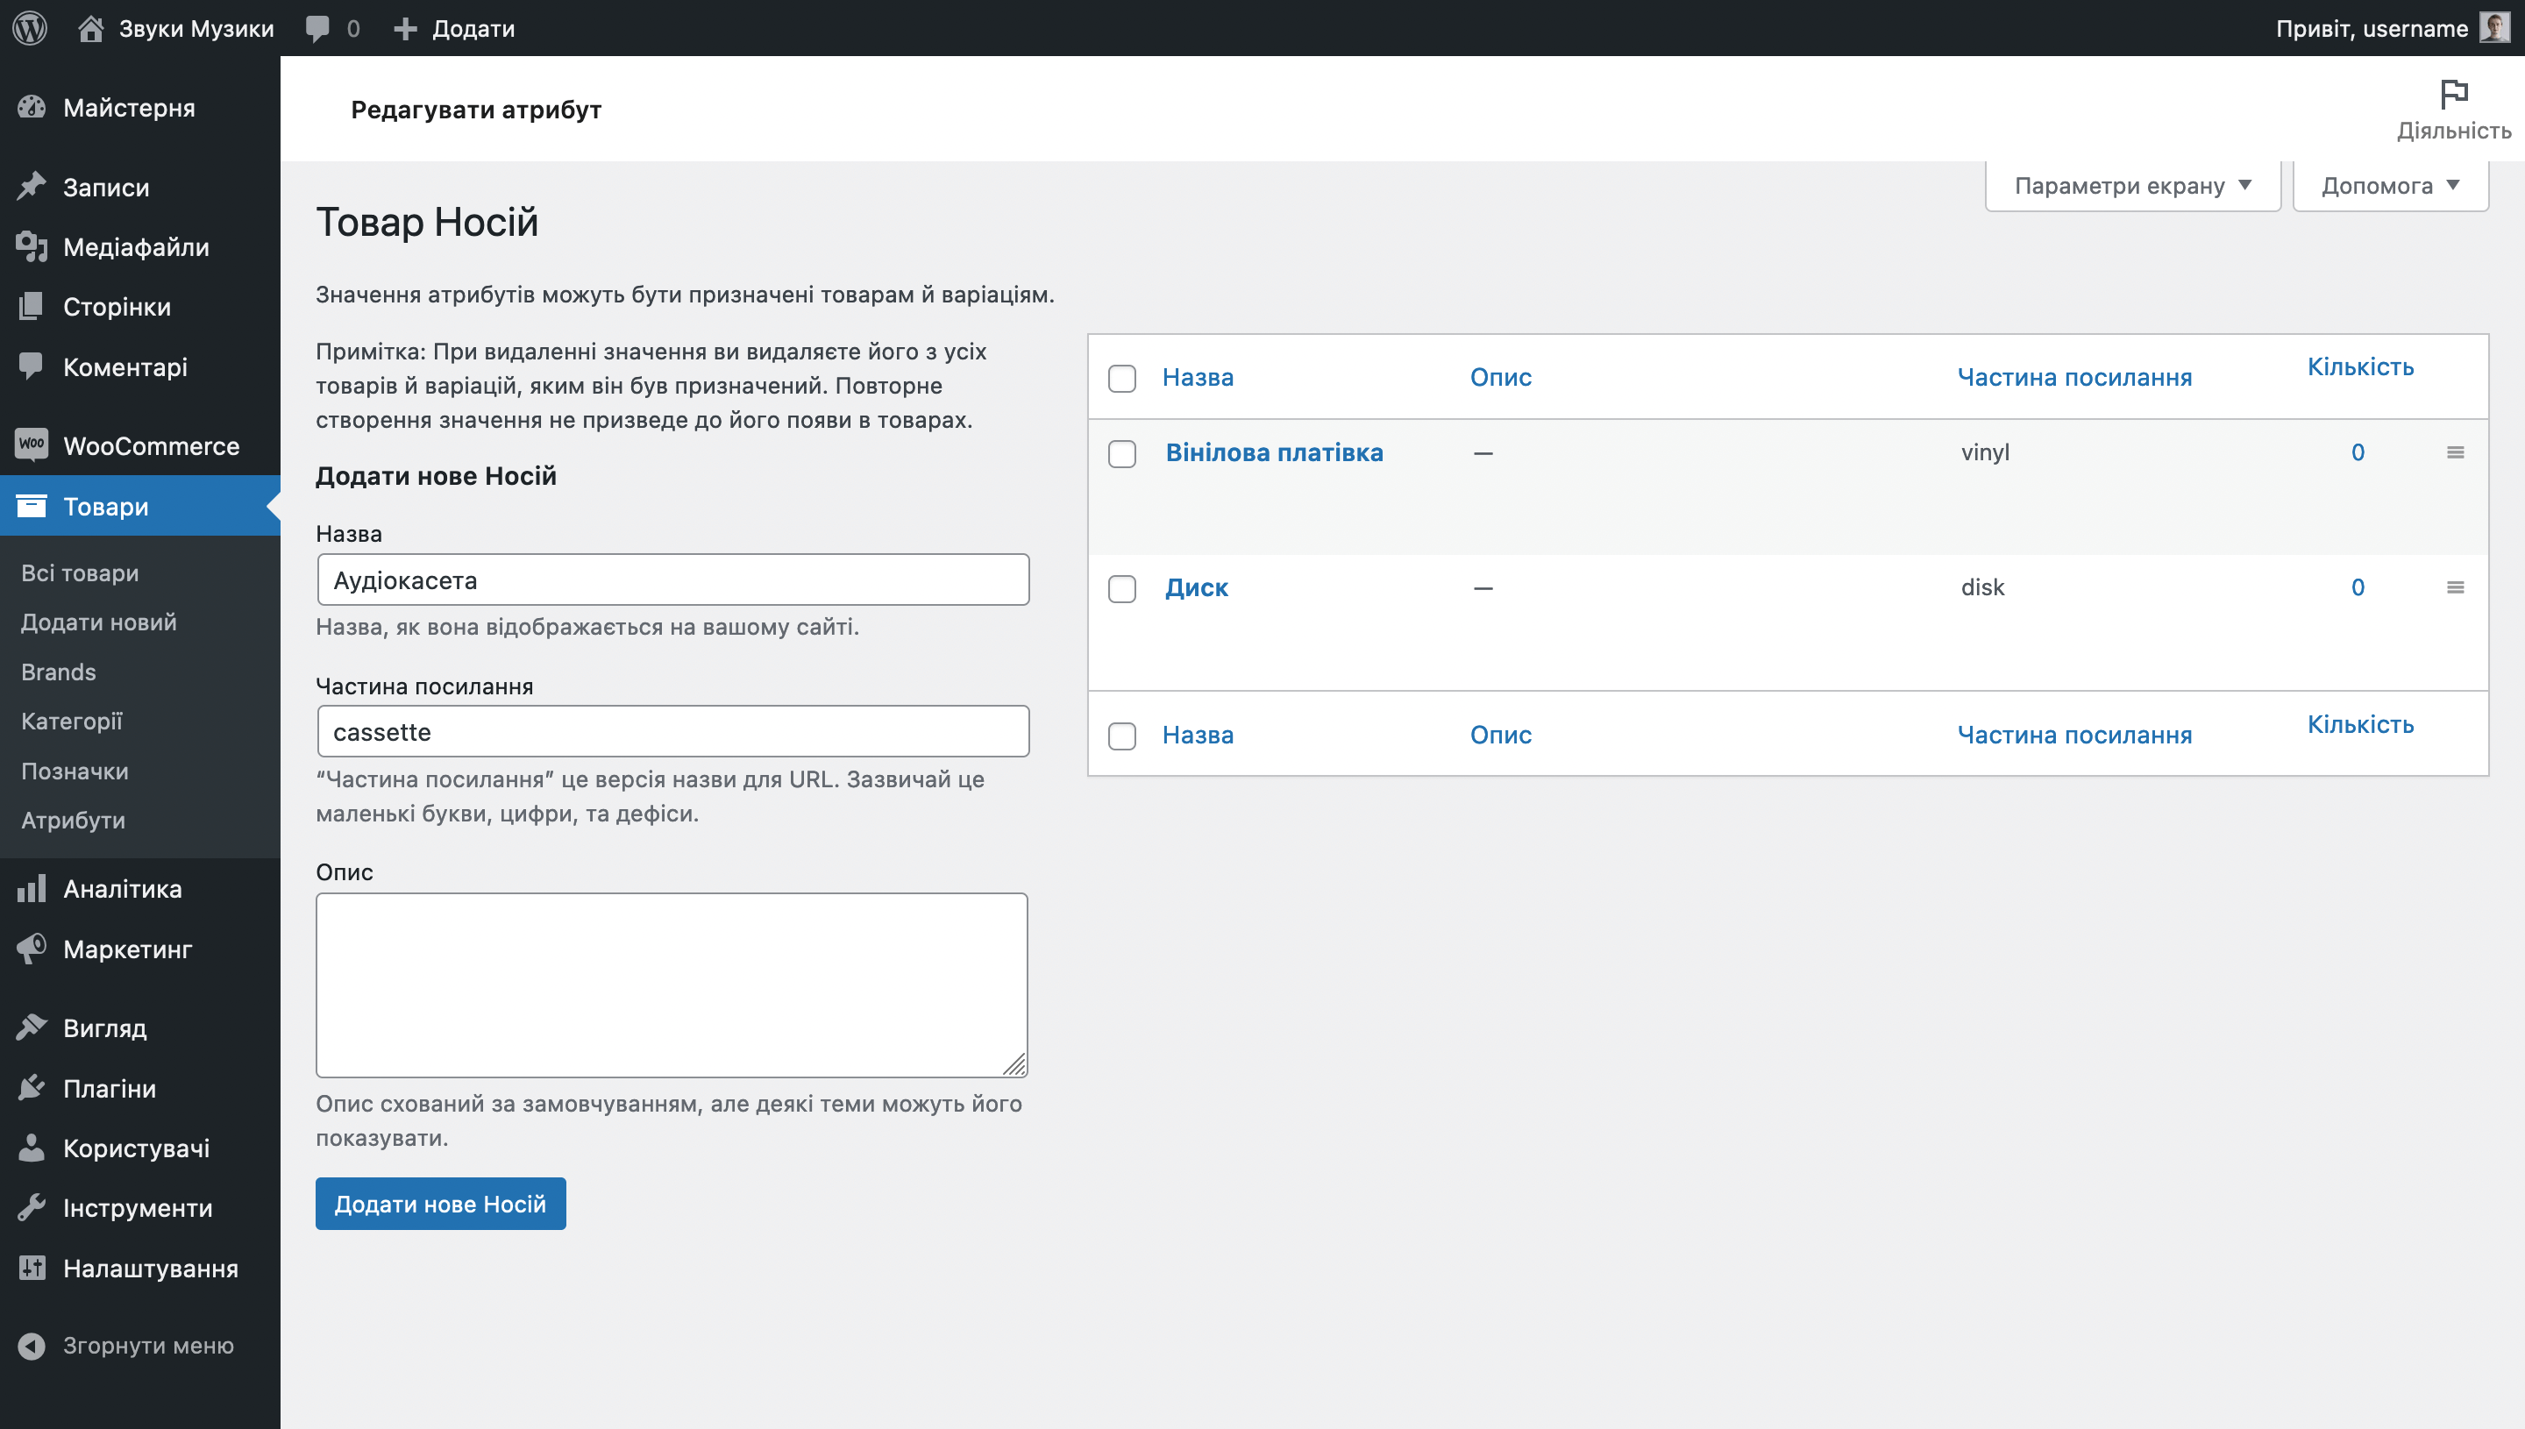The width and height of the screenshot is (2525, 1429).
Task: Focus the Опис textarea
Action: [672, 985]
